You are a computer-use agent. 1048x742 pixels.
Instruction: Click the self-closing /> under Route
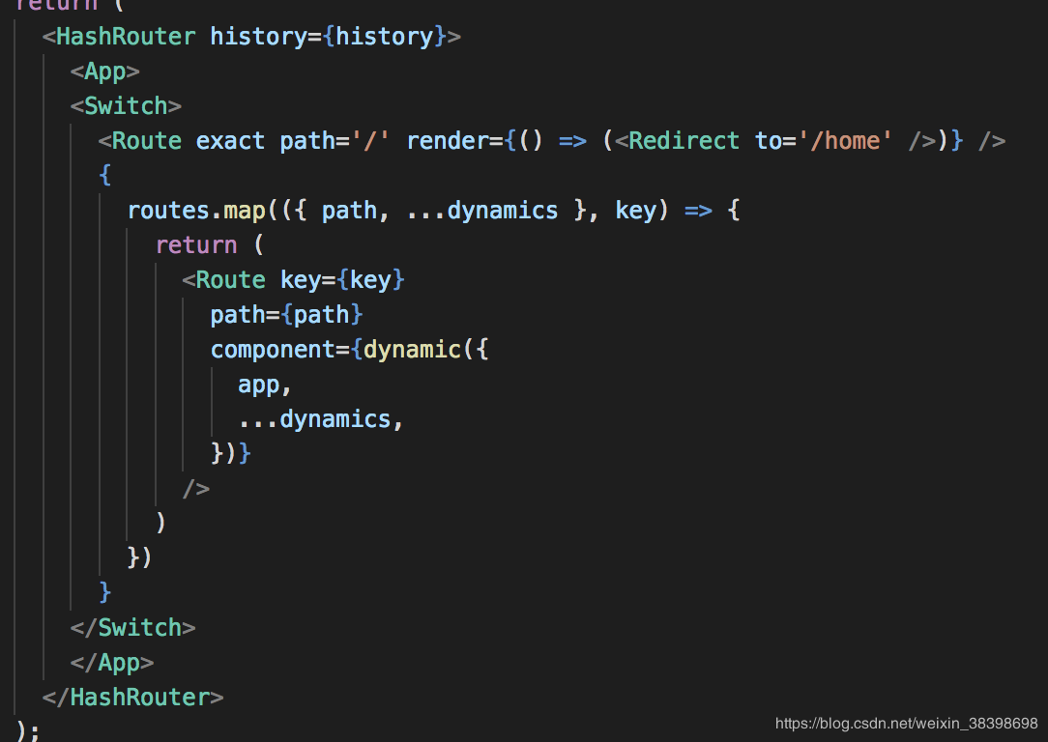point(196,489)
